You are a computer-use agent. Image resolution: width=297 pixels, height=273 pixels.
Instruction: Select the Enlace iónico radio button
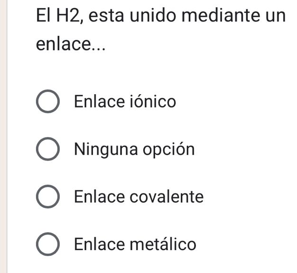pyautogui.click(x=48, y=102)
